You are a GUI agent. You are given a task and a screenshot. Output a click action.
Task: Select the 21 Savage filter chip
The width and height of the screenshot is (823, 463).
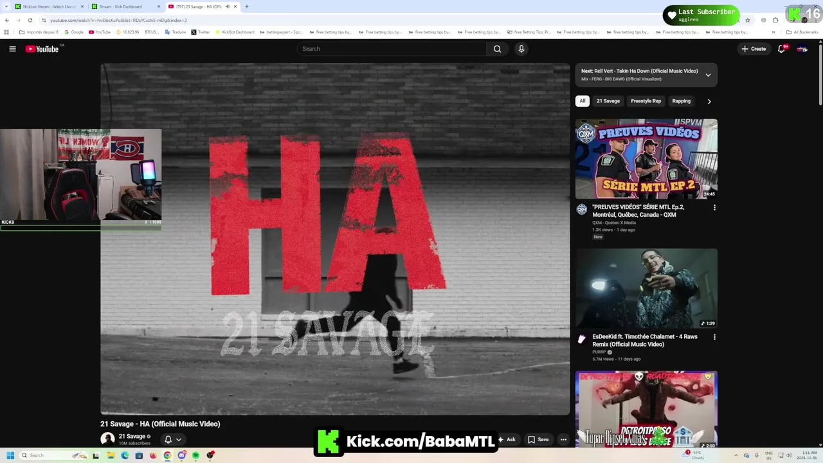tap(608, 101)
